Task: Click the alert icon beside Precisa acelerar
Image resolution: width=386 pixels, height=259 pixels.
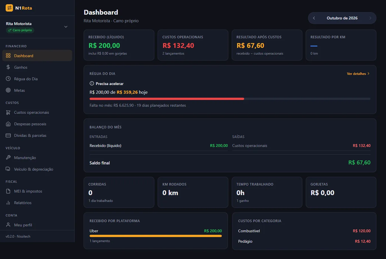Action: [x=92, y=84]
